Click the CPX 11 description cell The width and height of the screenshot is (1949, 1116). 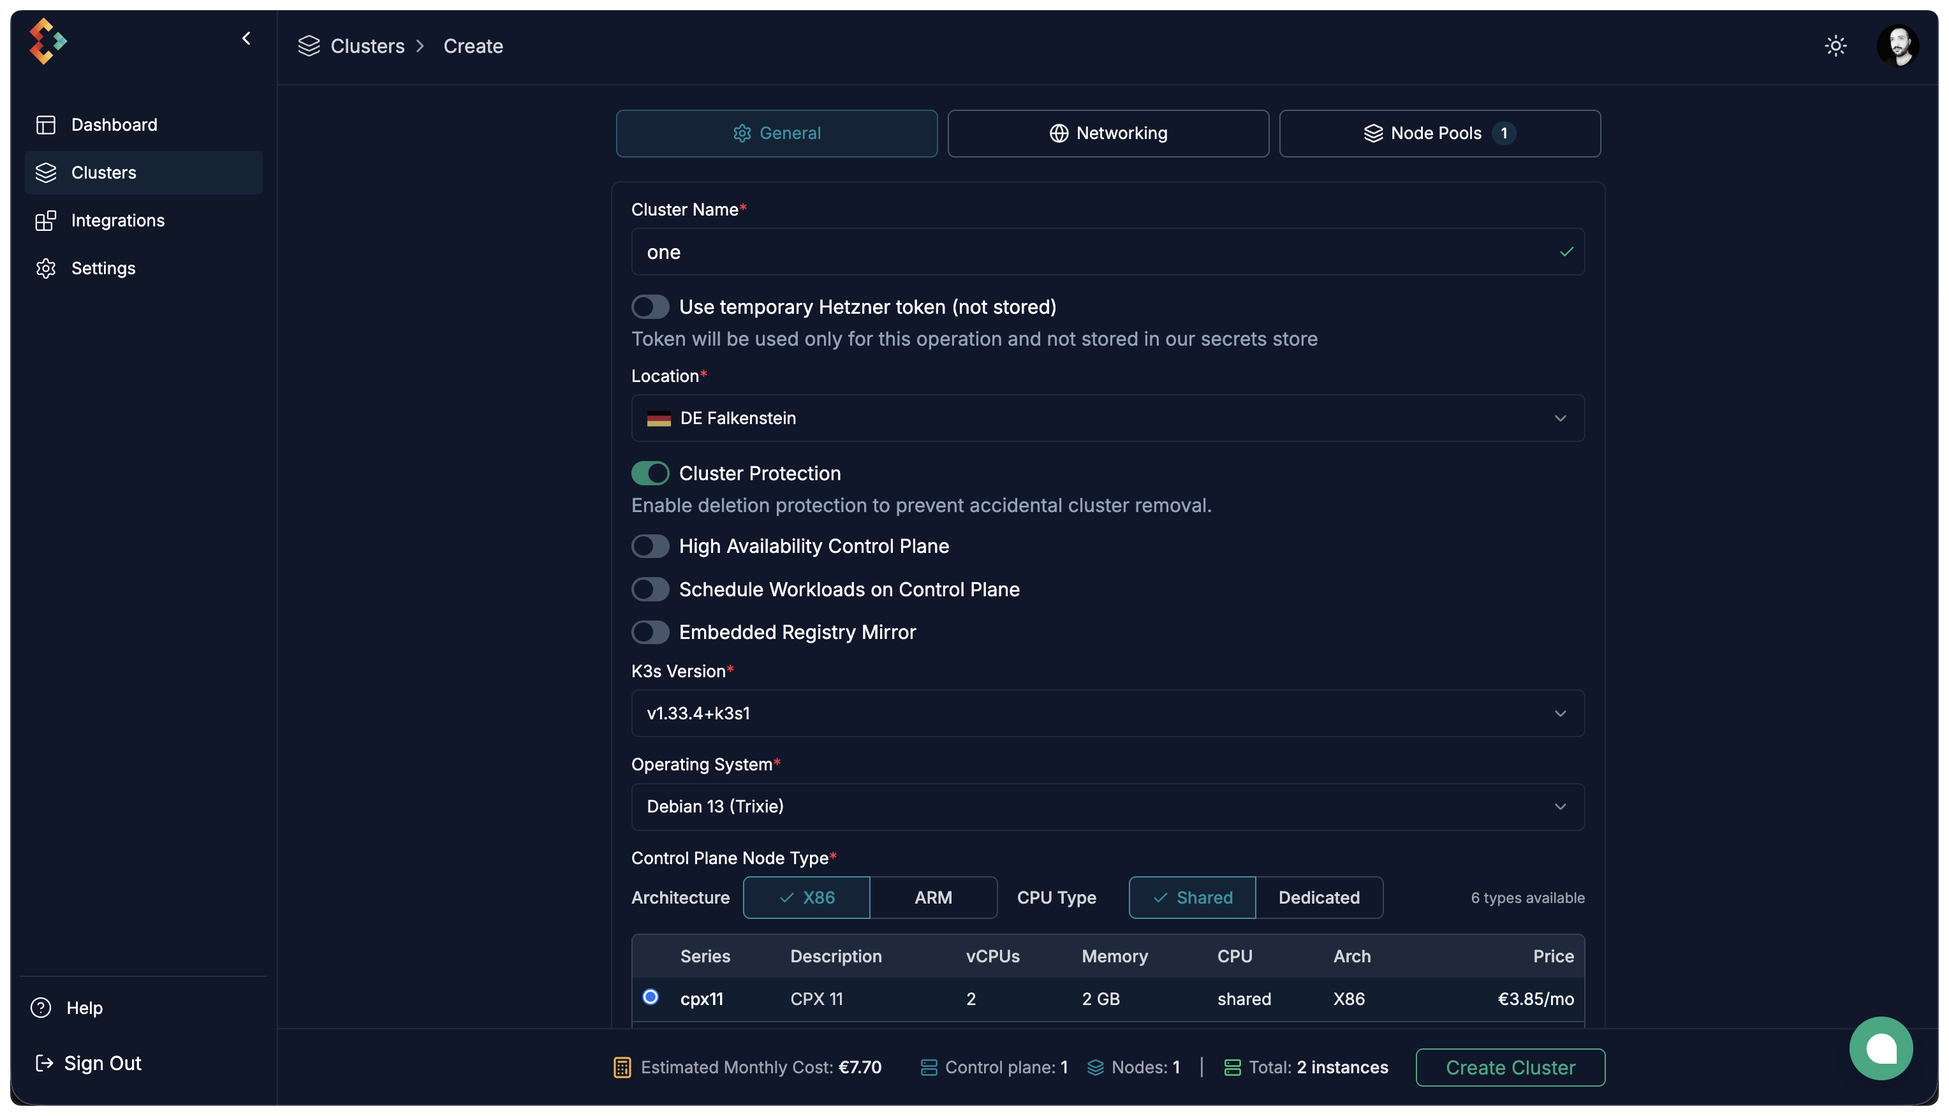[816, 999]
